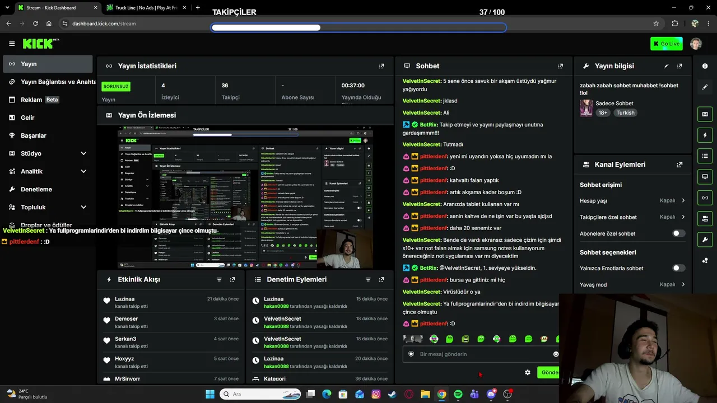The image size is (717, 403).
Task: Open the emoji picker in the message box
Action: click(556, 354)
